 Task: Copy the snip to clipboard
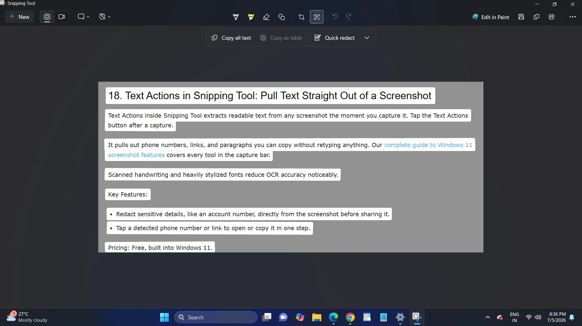pos(536,17)
